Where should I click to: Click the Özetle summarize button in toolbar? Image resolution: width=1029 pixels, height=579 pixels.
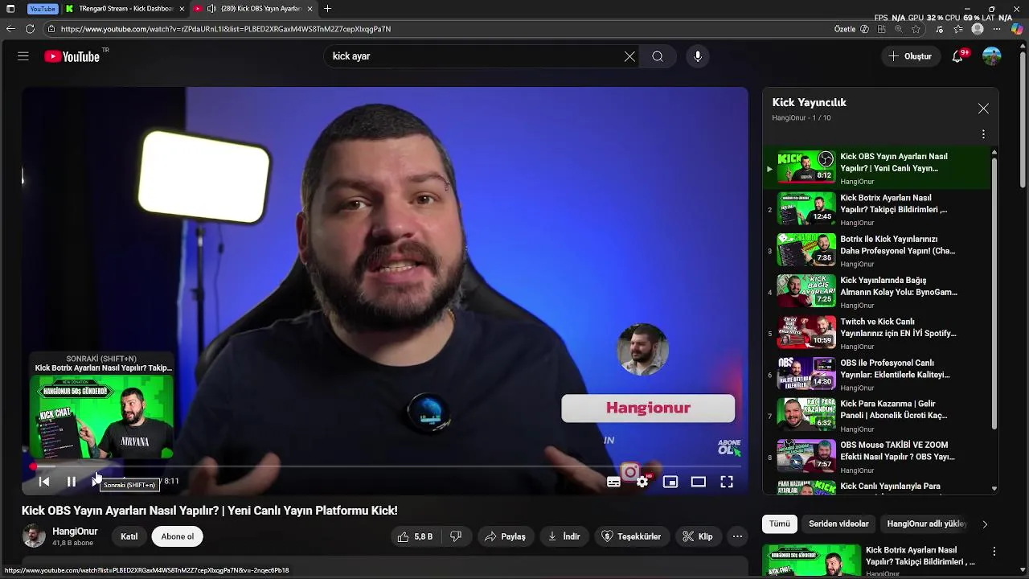[851, 29]
